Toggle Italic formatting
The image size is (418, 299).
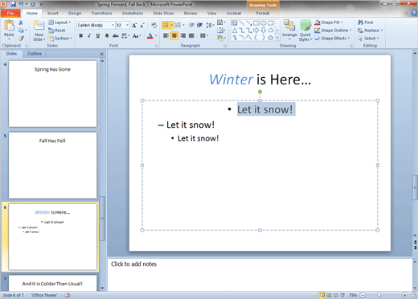[89, 35]
